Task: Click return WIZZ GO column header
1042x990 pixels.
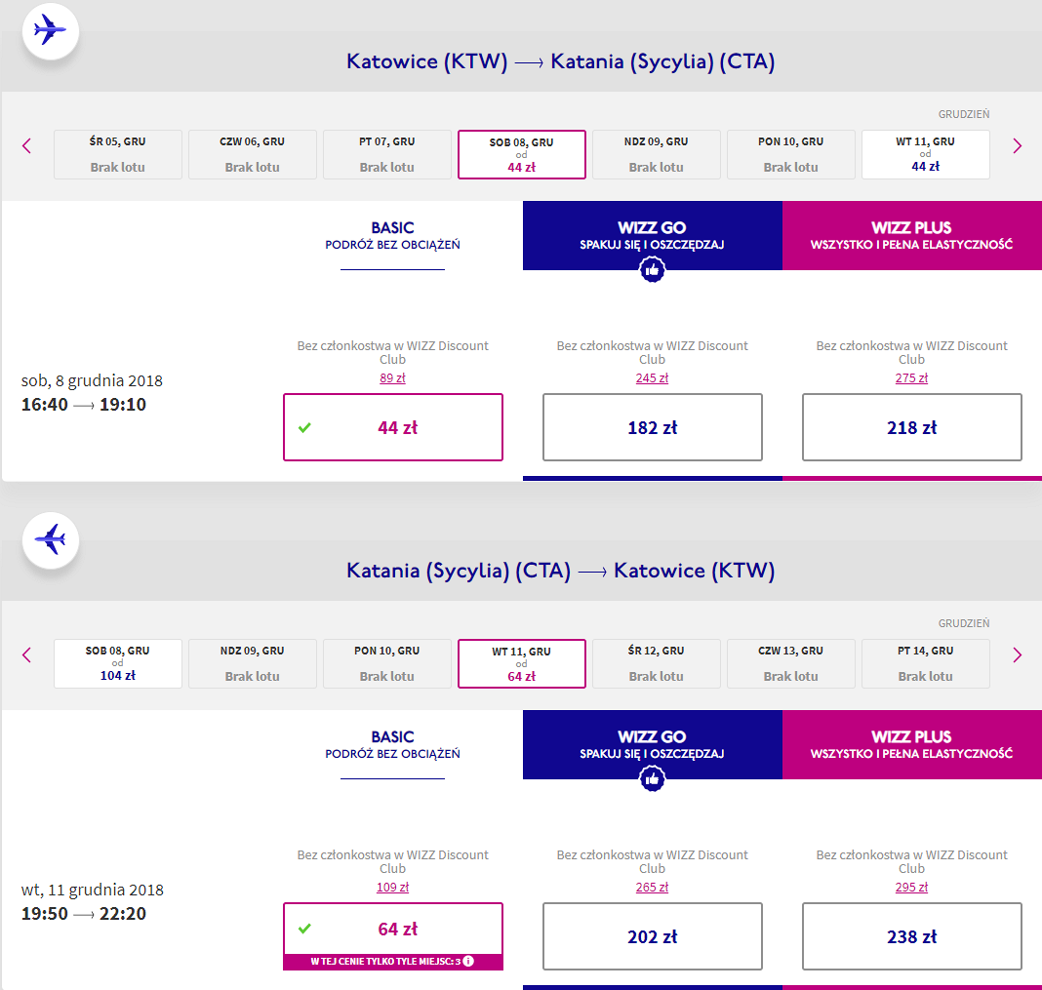Action: point(652,745)
